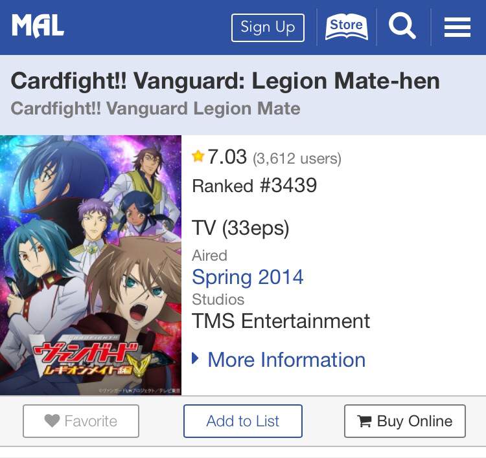486x458 pixels.
Task: Open search with the magnifier icon
Action: tap(402, 26)
